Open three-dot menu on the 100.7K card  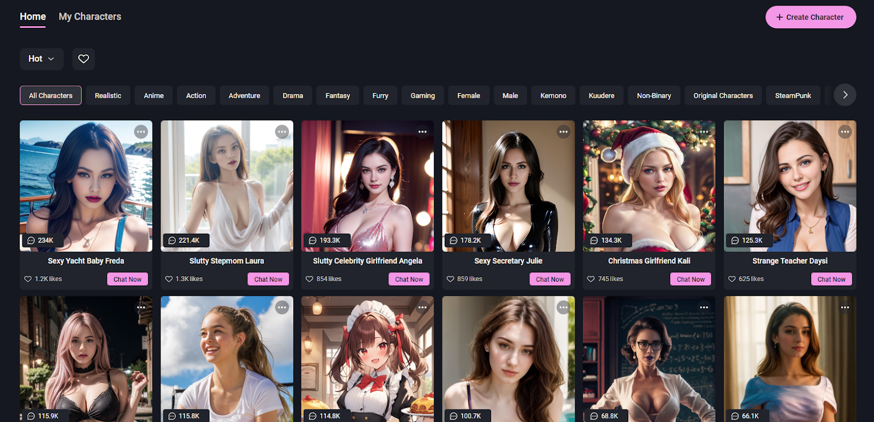point(563,307)
